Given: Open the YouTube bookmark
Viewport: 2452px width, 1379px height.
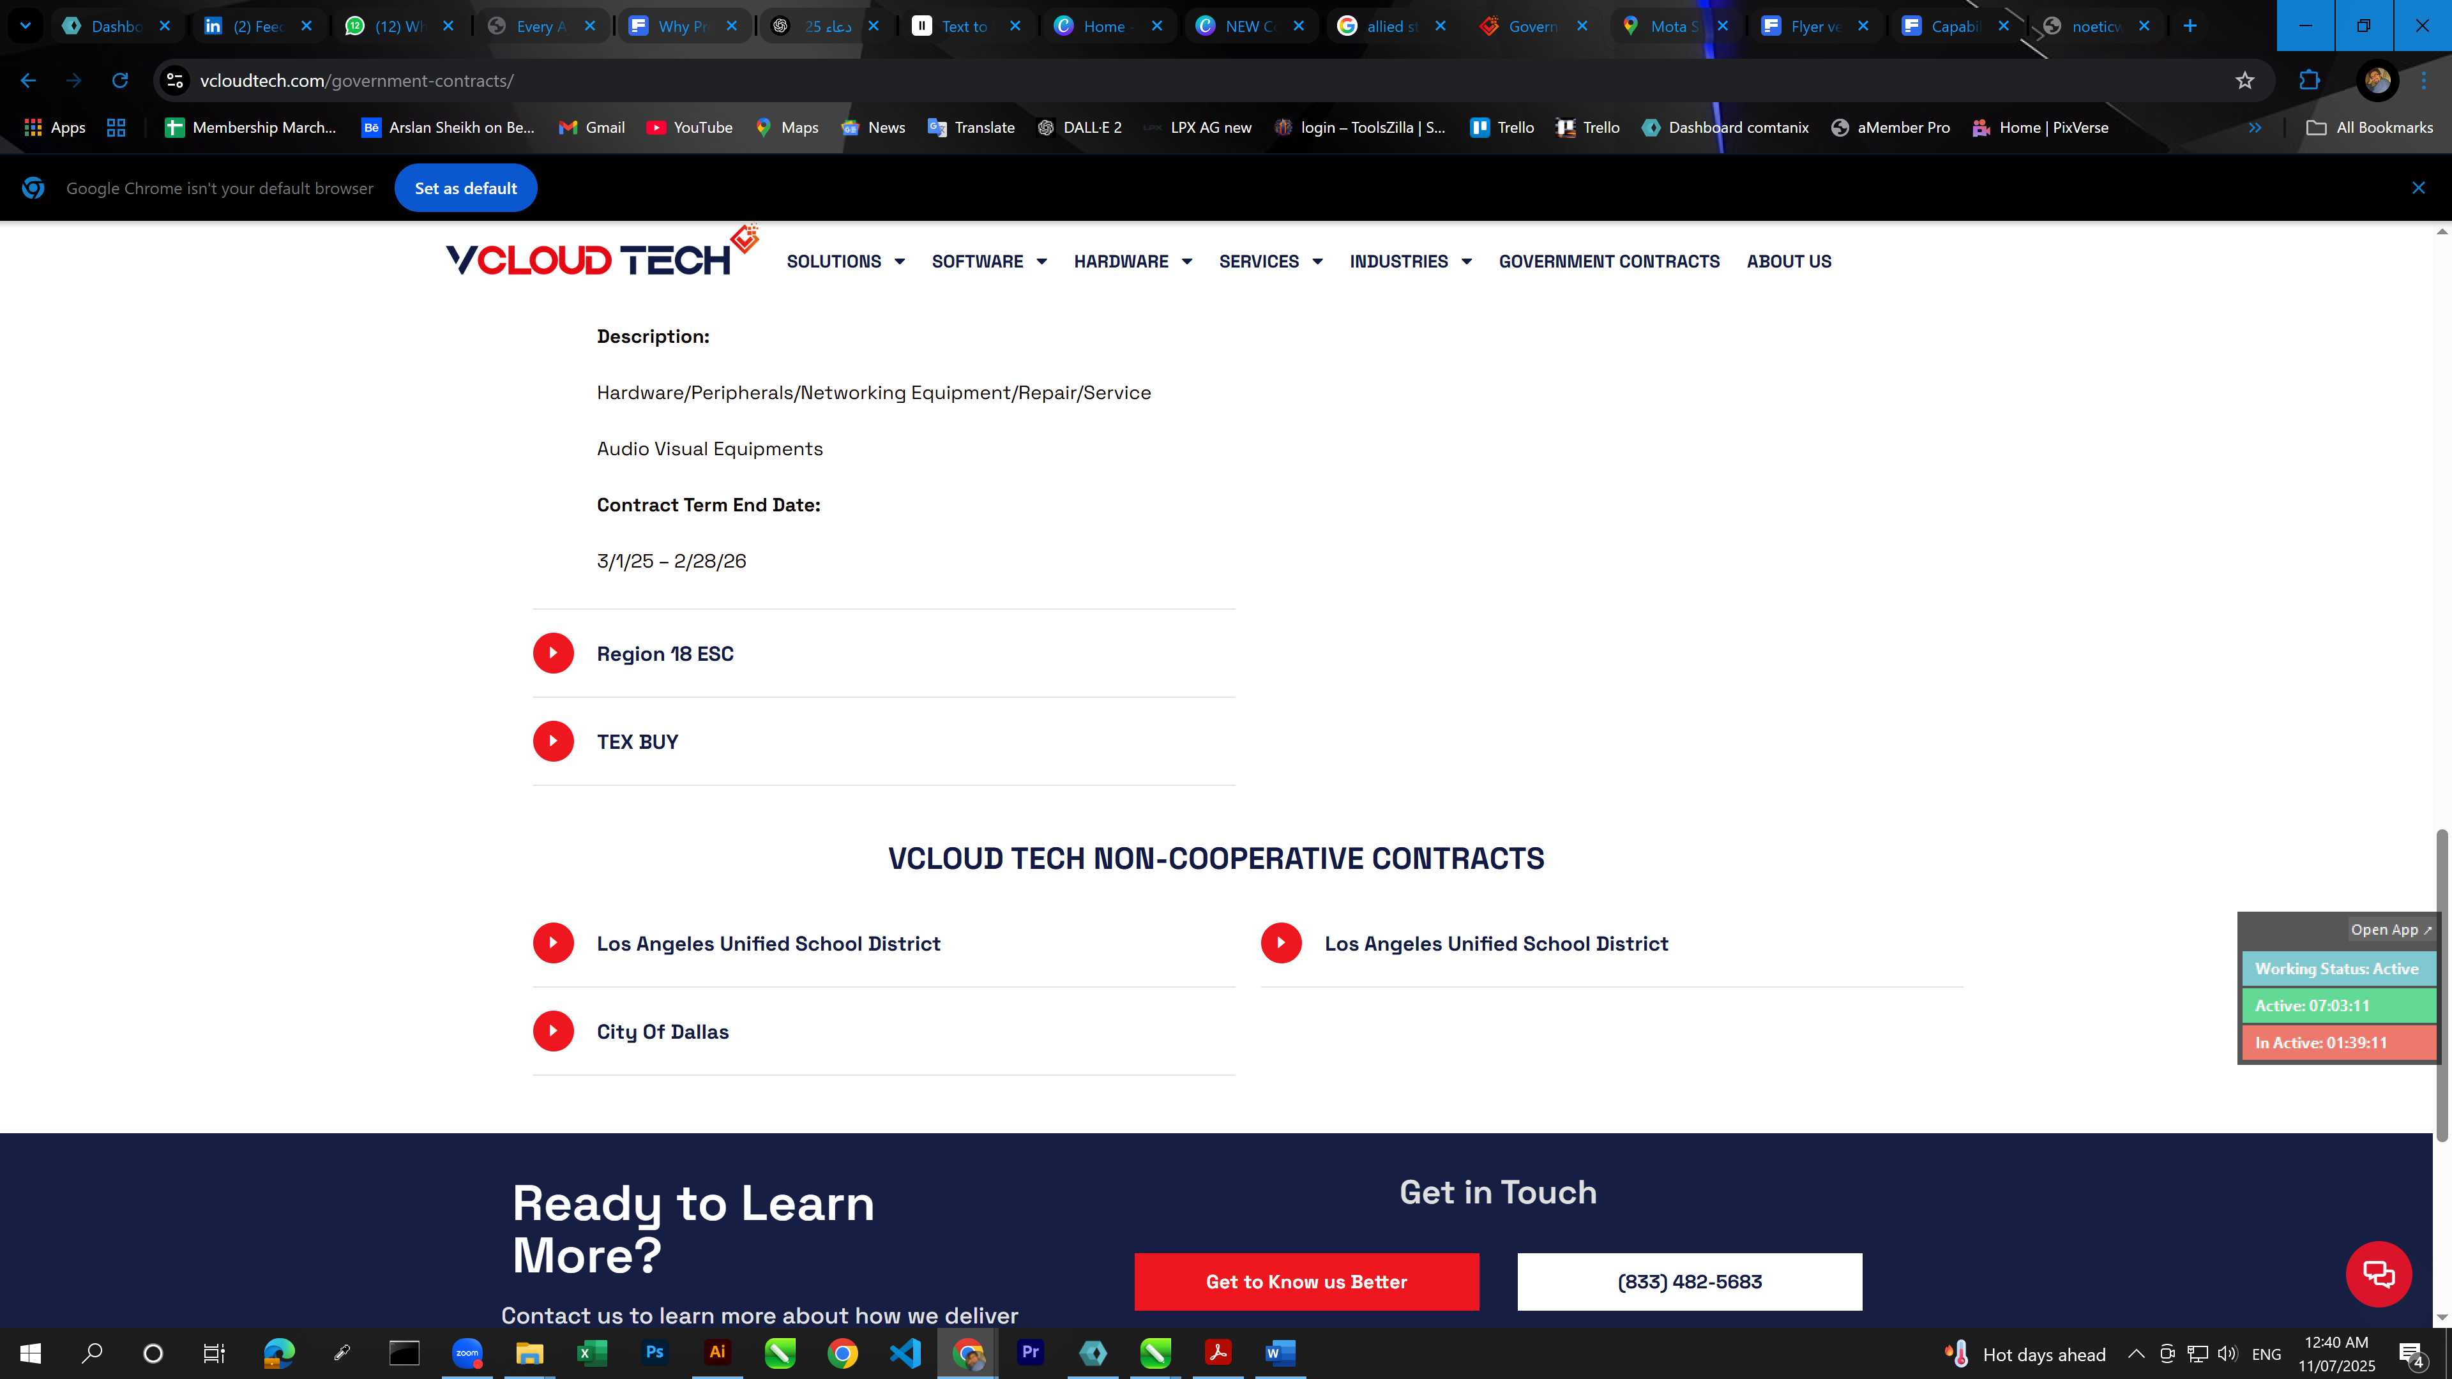Looking at the screenshot, I should pos(689,128).
